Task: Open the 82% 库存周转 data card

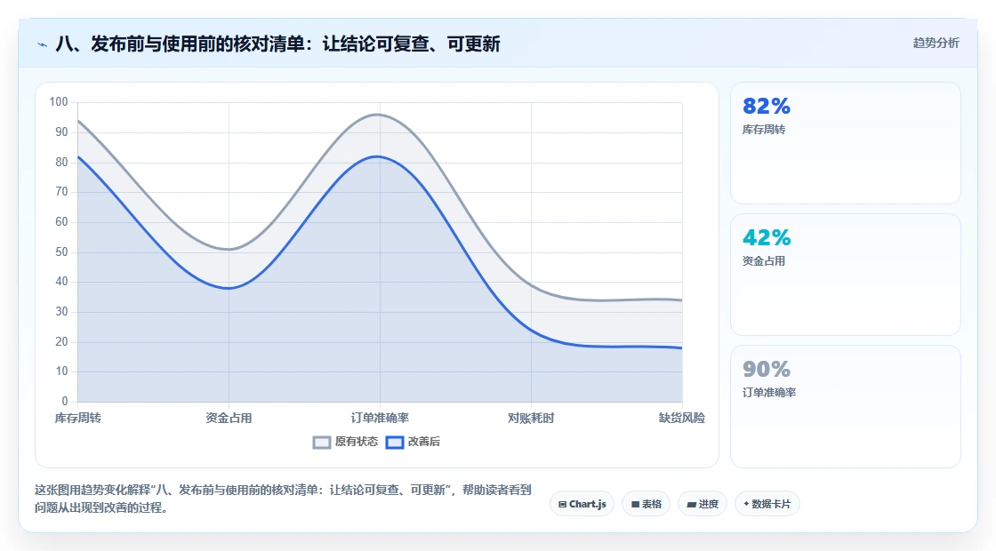Action: pos(846,143)
